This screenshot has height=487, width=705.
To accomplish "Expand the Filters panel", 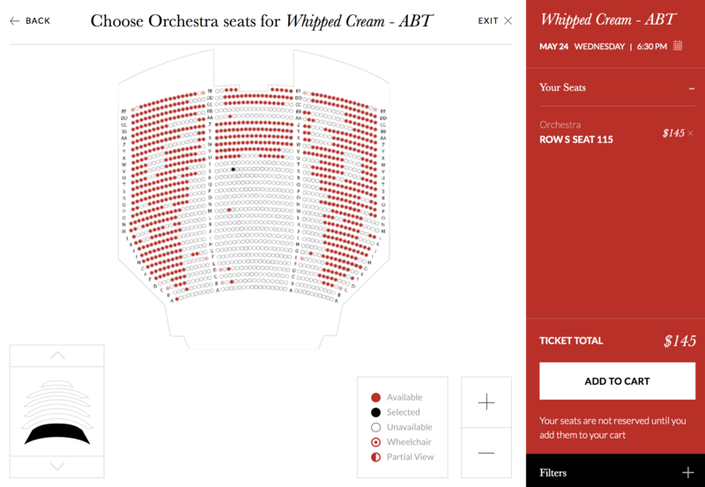I will (687, 472).
